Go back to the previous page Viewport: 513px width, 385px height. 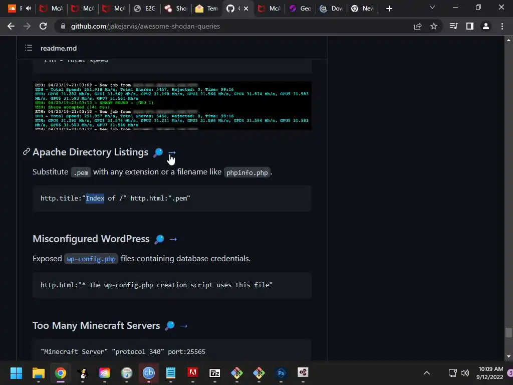point(11,26)
